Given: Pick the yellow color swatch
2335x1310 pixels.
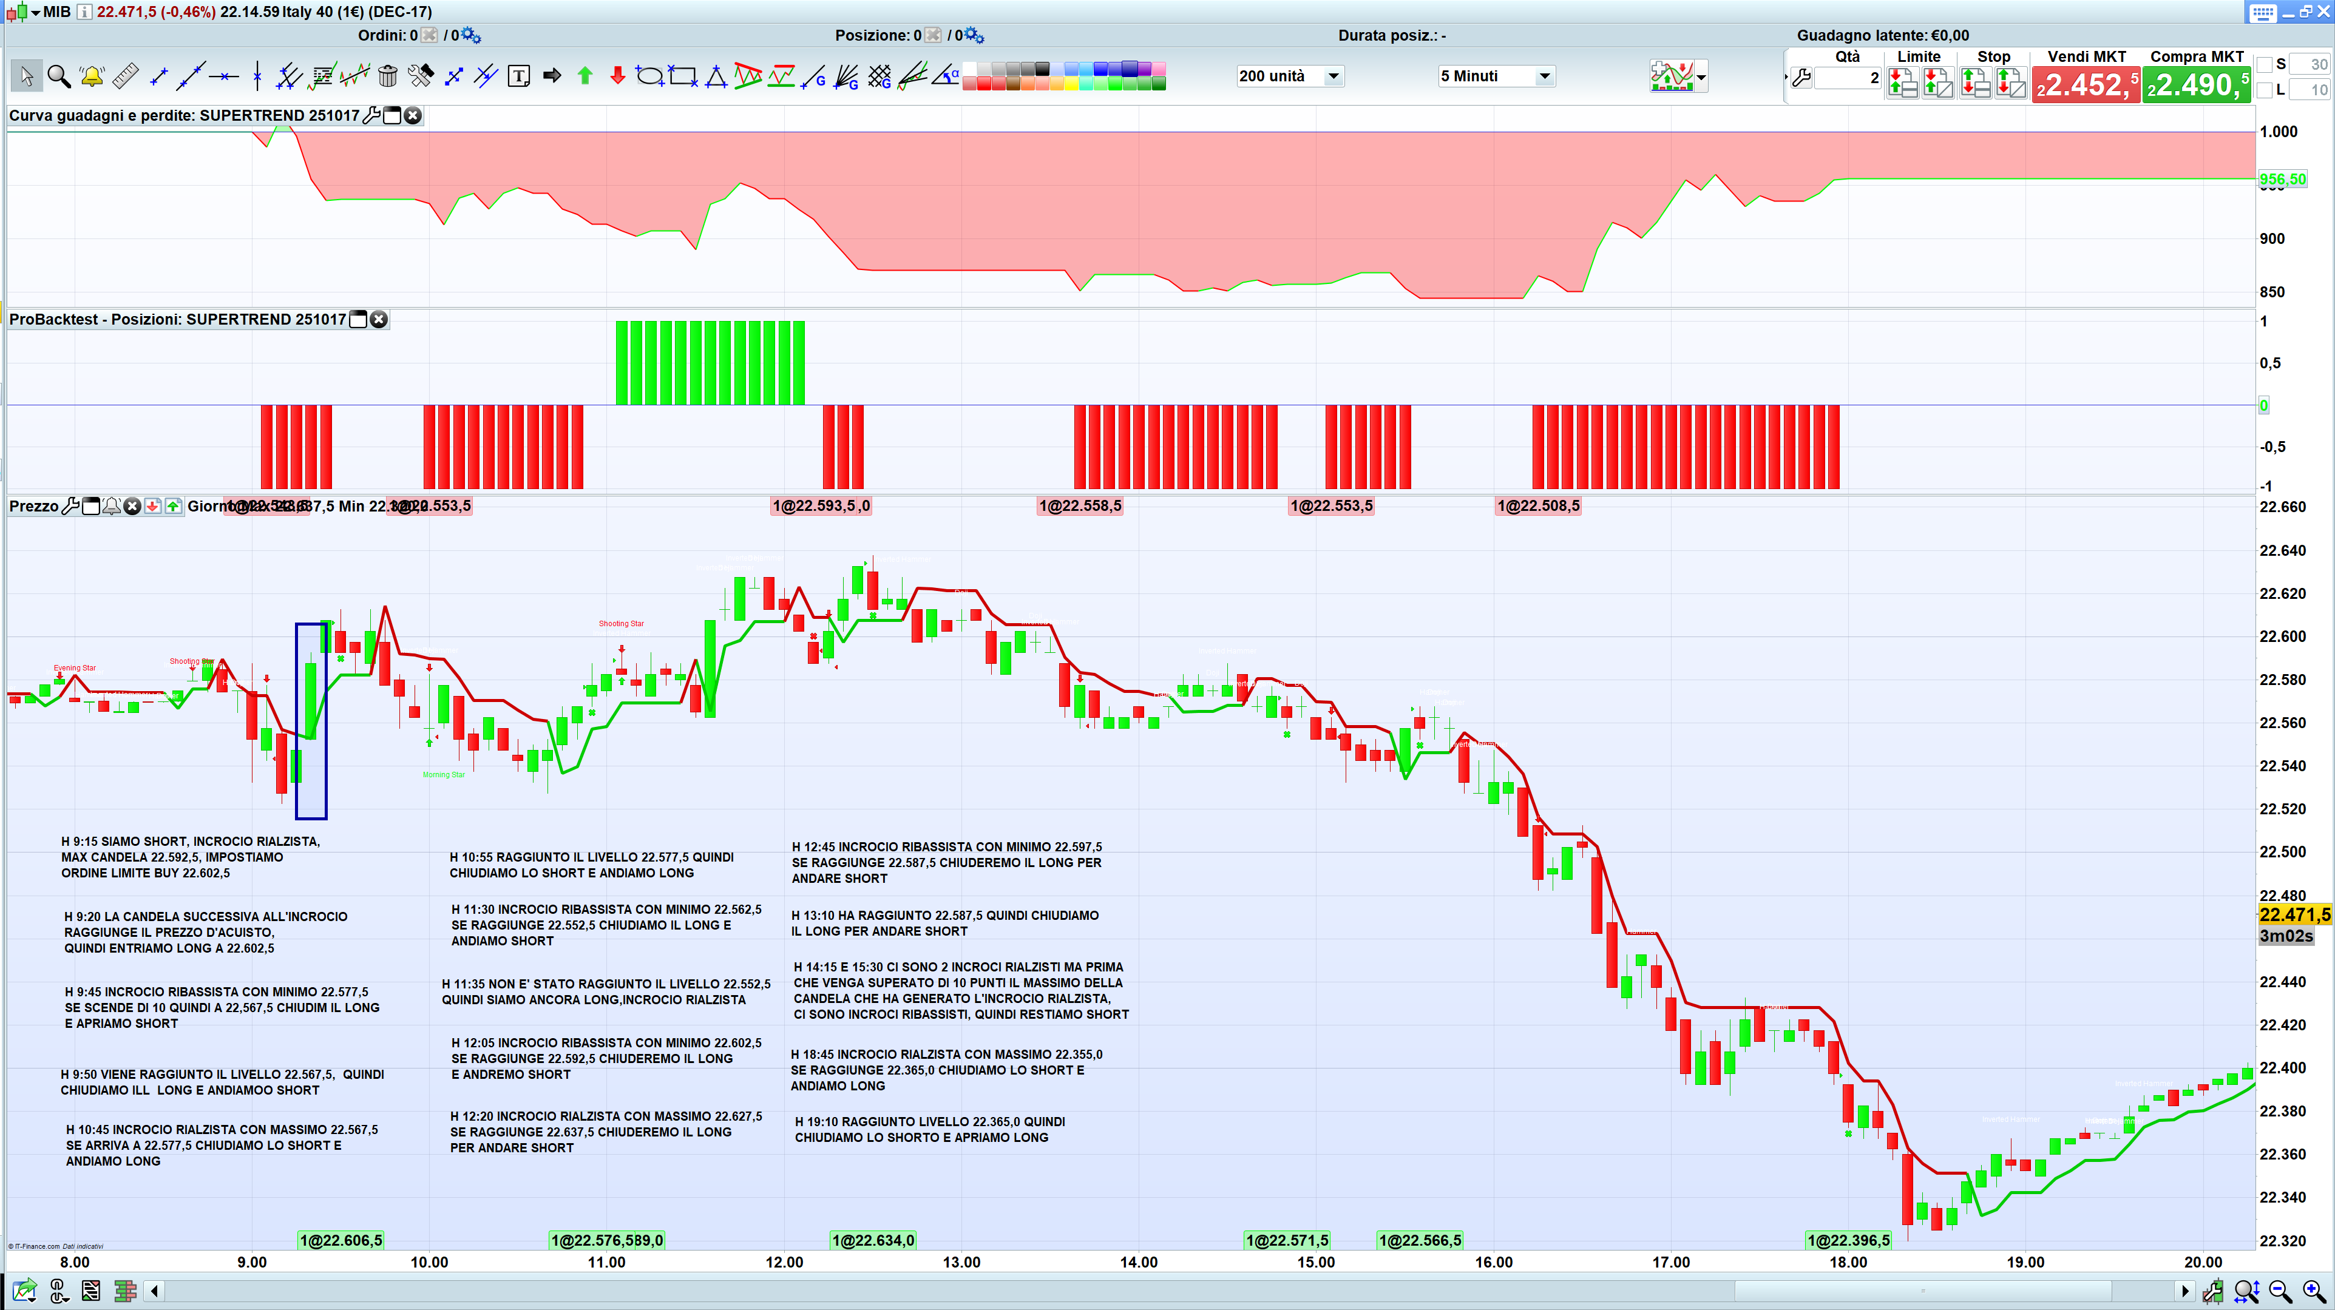Looking at the screenshot, I should (x=1071, y=84).
